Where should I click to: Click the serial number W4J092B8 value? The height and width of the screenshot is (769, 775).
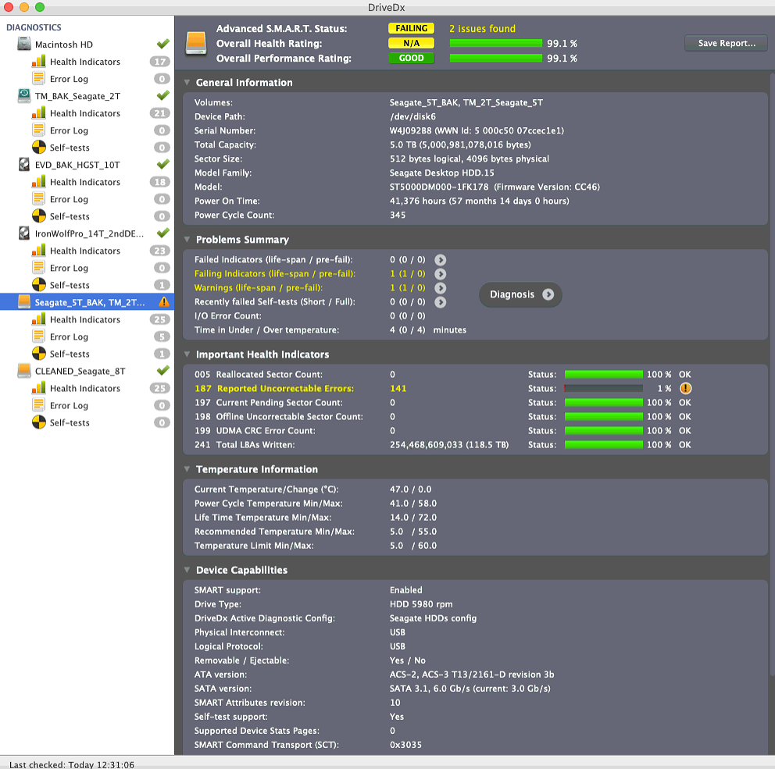pyautogui.click(x=477, y=130)
